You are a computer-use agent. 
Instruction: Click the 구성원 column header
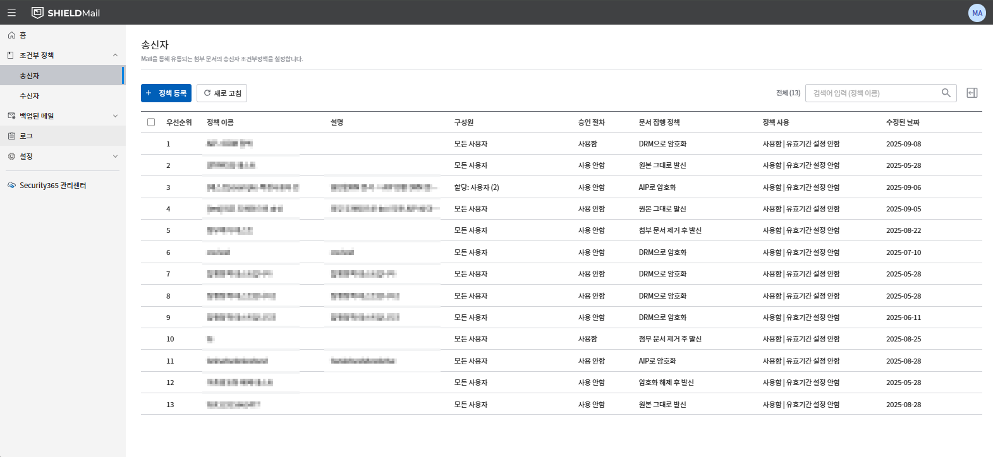pyautogui.click(x=464, y=122)
